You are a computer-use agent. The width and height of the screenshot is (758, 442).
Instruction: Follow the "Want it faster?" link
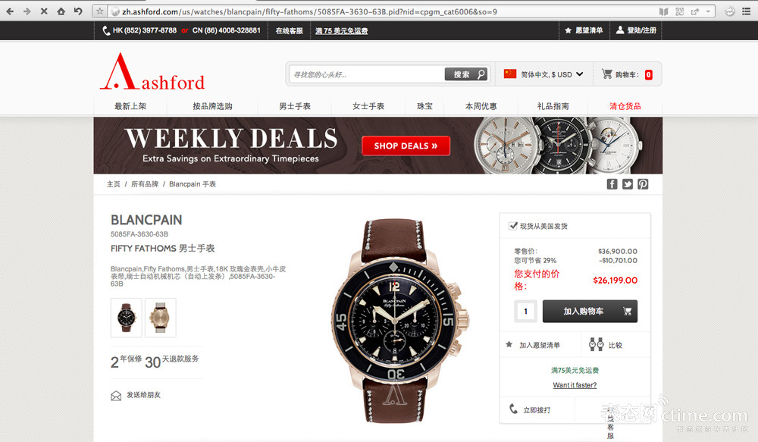575,385
